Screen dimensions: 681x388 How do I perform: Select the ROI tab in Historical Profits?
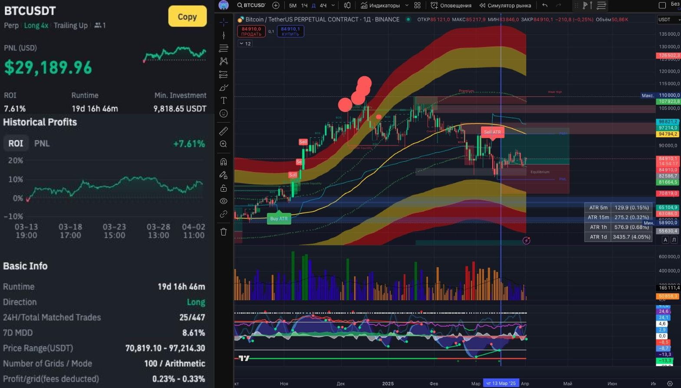(x=16, y=143)
